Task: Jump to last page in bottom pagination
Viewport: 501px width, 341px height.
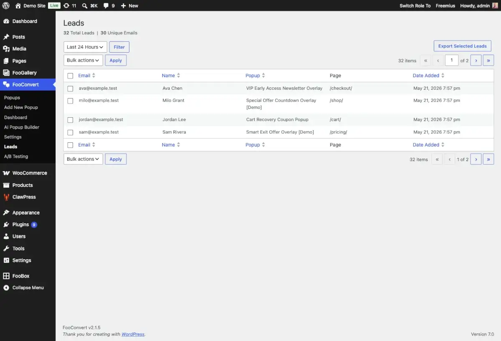Action: tap(488, 159)
